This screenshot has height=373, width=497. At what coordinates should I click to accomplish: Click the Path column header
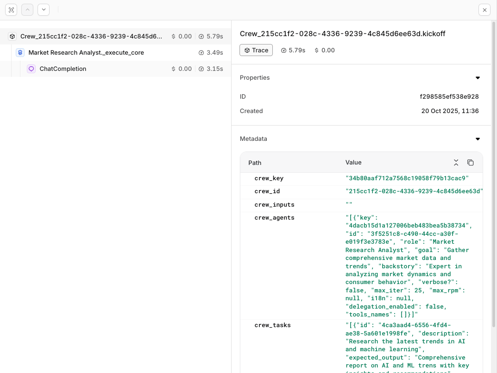click(x=255, y=163)
